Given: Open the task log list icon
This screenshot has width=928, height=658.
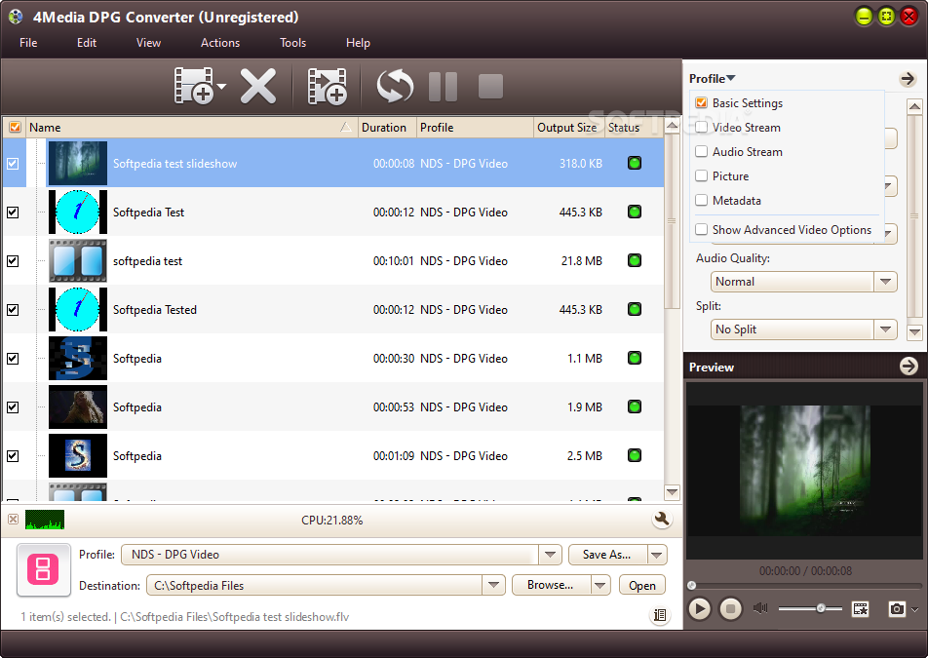Looking at the screenshot, I should (x=659, y=615).
